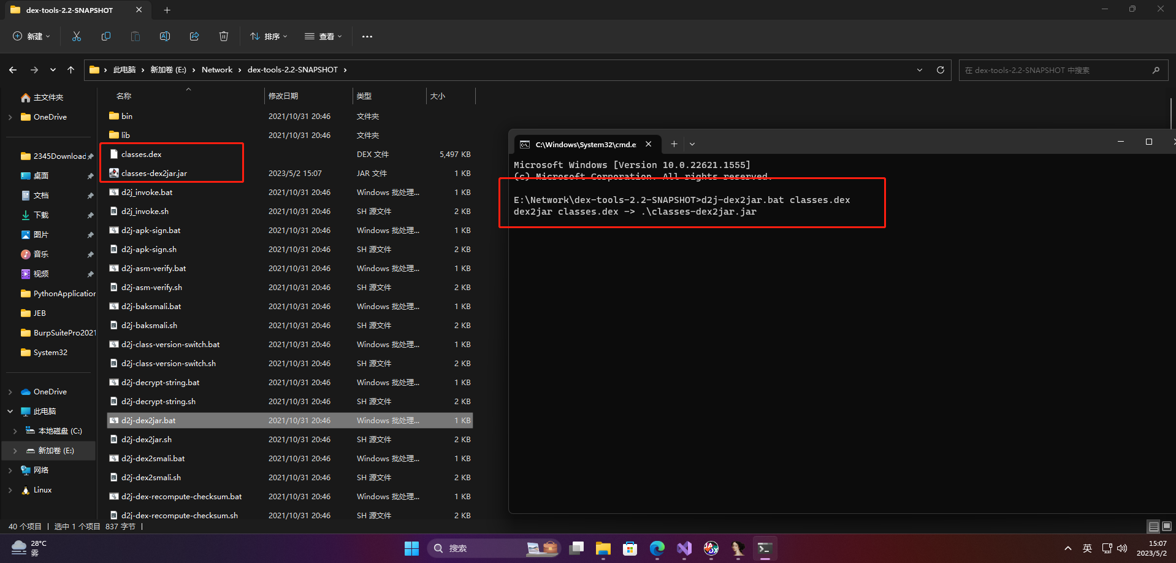Expand 新加卷 (E:) tree node
The width and height of the screenshot is (1176, 563).
click(15, 450)
